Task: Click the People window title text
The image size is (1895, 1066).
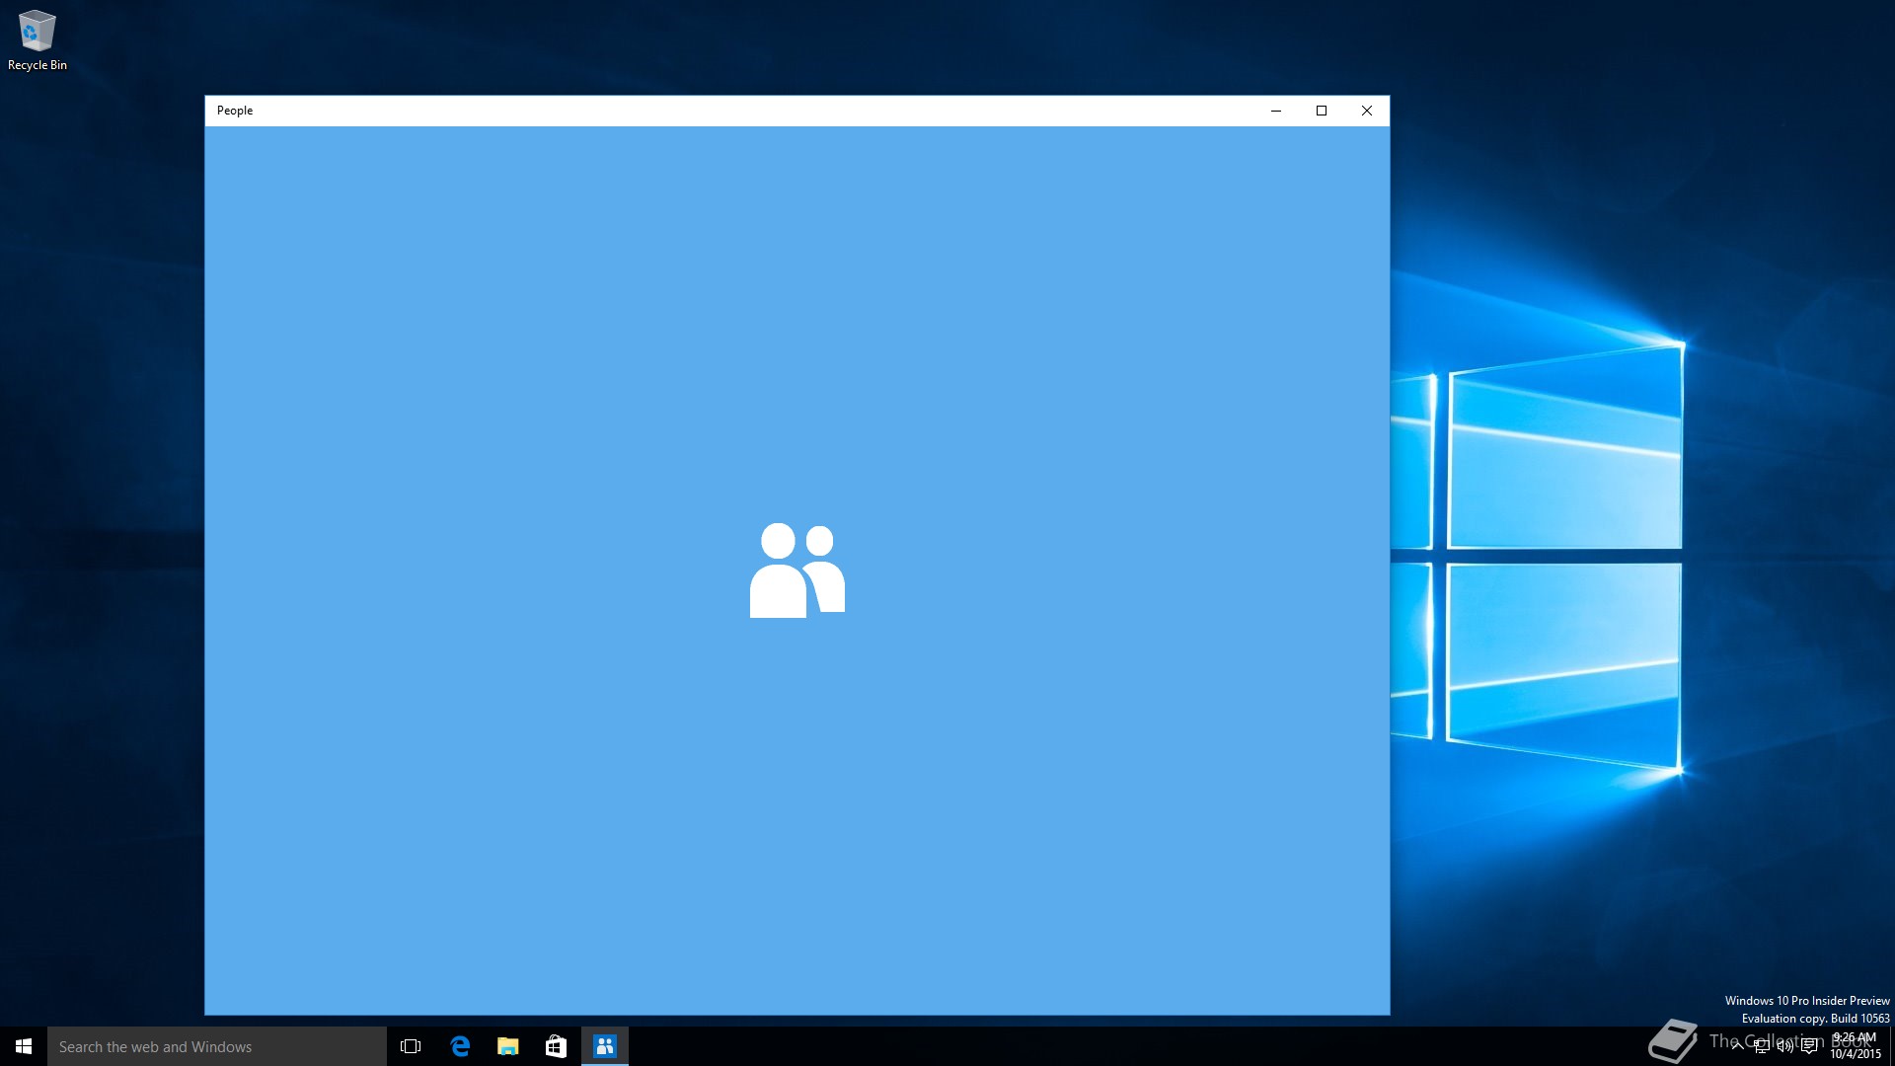Action: pos(235,111)
